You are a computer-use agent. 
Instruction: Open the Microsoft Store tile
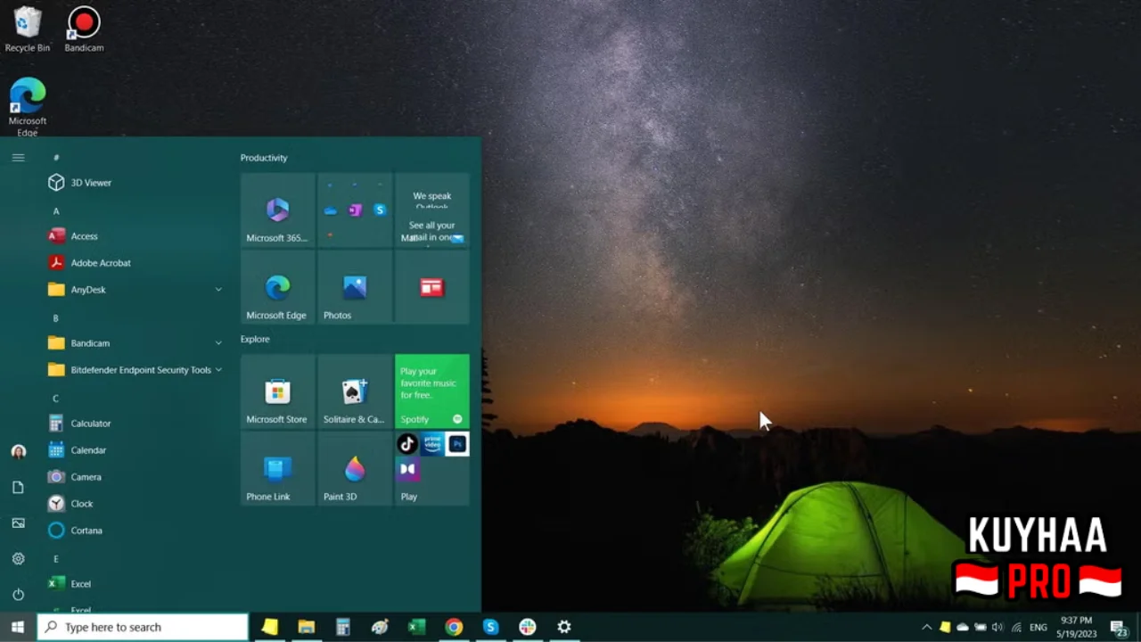click(278, 391)
